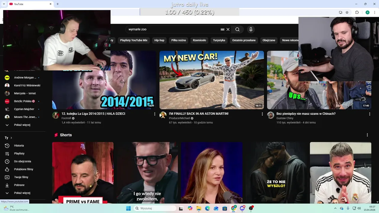The image size is (379, 213).
Task: Select the 'Turystyka' filter chip
Action: click(219, 40)
